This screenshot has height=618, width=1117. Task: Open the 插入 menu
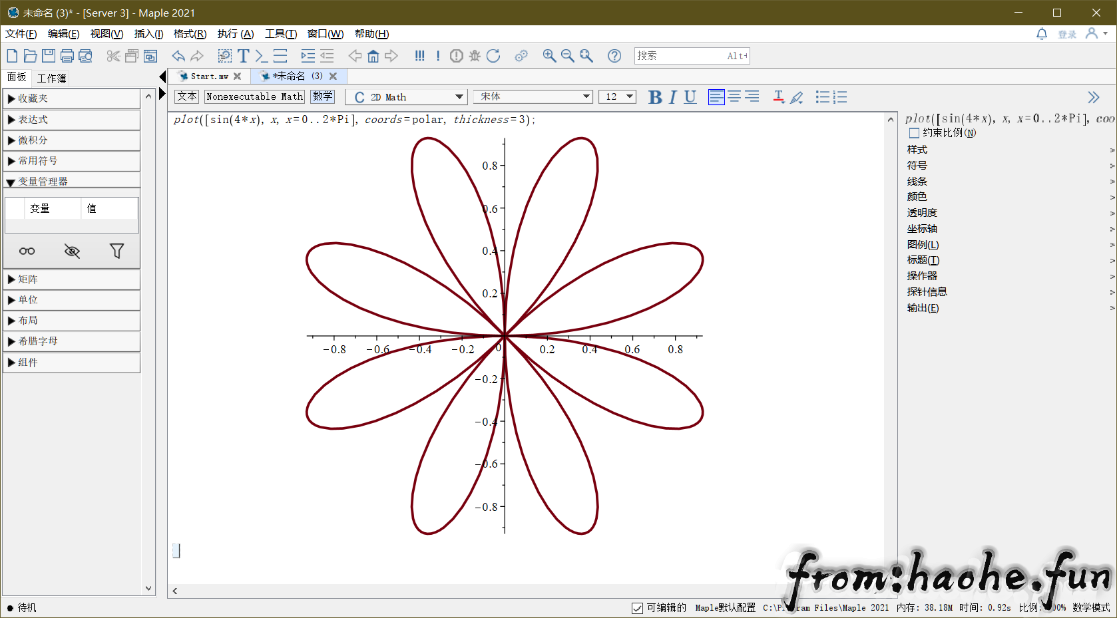click(x=148, y=34)
